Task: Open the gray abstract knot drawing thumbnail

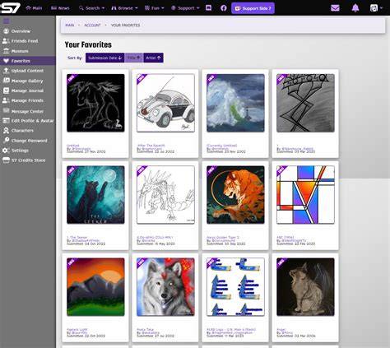Action: pos(305,103)
